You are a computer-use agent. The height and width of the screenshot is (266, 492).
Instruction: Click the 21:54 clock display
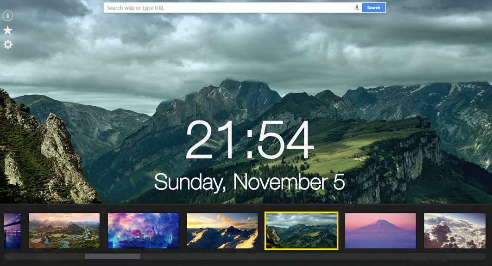(x=250, y=140)
